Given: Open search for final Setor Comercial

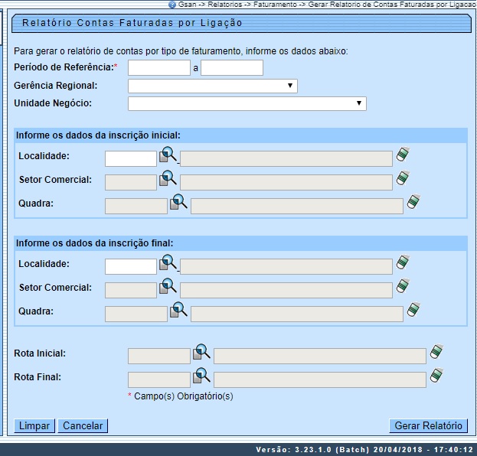Looking at the screenshot, I should point(168,286).
